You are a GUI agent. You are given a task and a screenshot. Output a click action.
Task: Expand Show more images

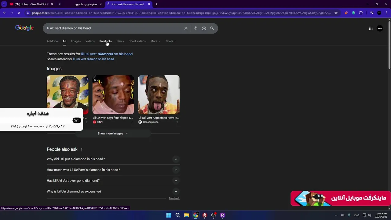point(113,134)
